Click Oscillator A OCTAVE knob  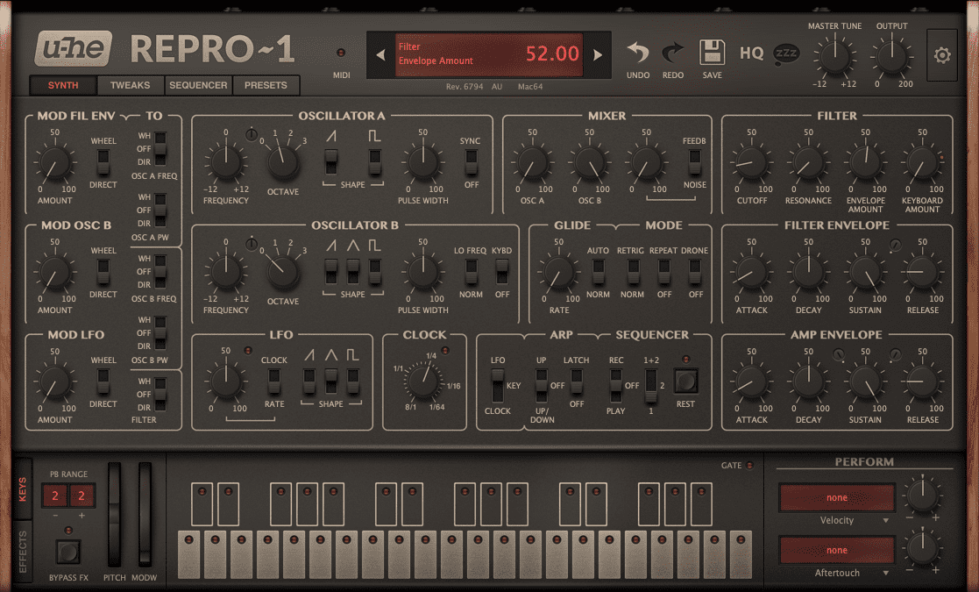coord(283,162)
